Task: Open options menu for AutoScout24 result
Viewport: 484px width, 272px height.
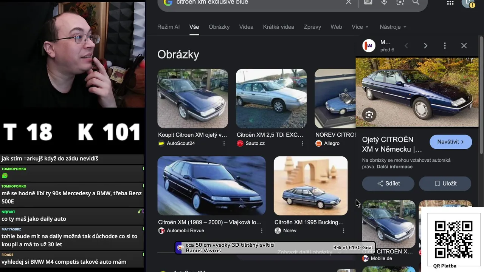Action: [x=224, y=144]
